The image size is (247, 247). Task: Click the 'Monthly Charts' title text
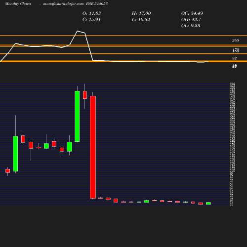(18, 4)
